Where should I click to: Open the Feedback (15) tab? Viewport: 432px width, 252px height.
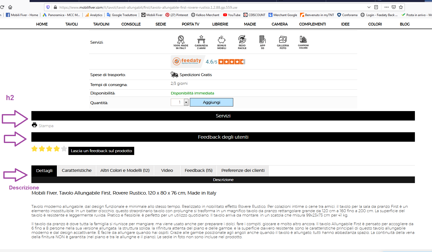(199, 171)
